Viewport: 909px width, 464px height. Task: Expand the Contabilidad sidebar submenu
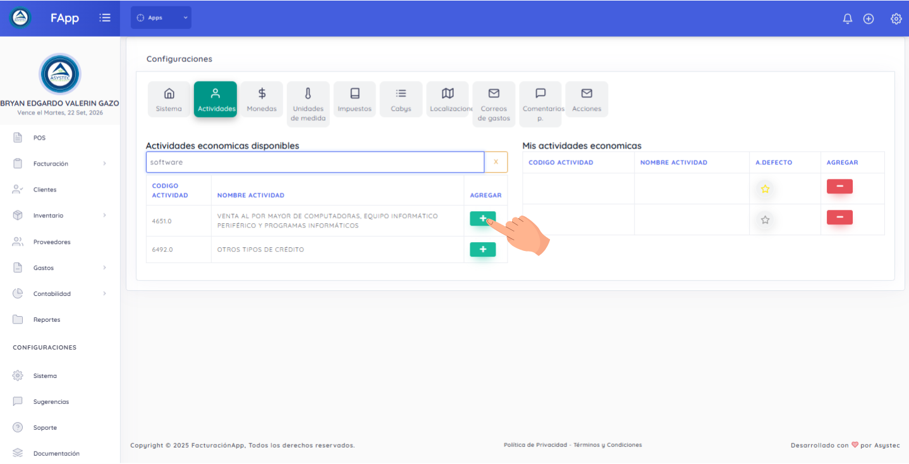tap(60, 294)
